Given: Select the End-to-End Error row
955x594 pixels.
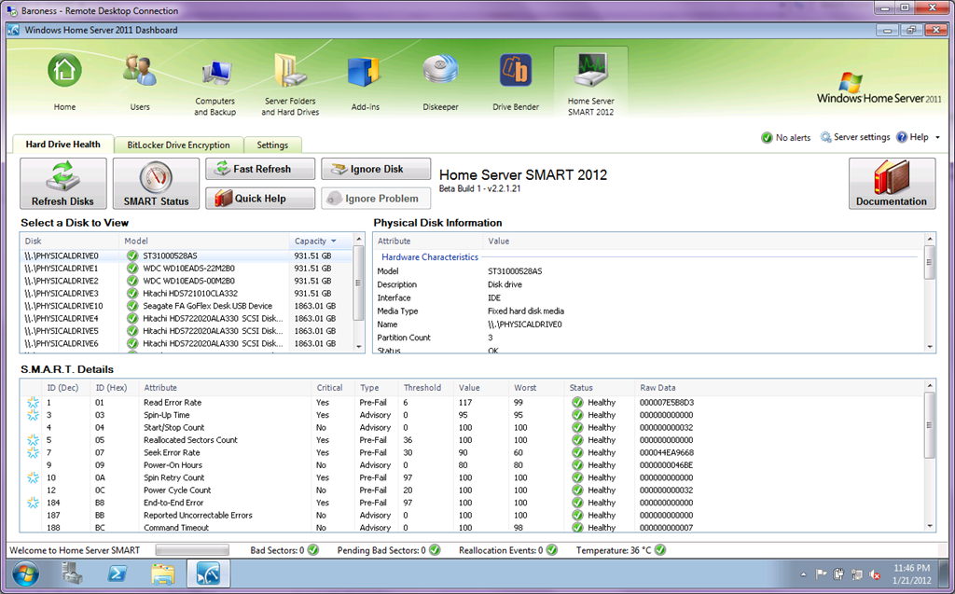Looking at the screenshot, I should tap(472, 503).
